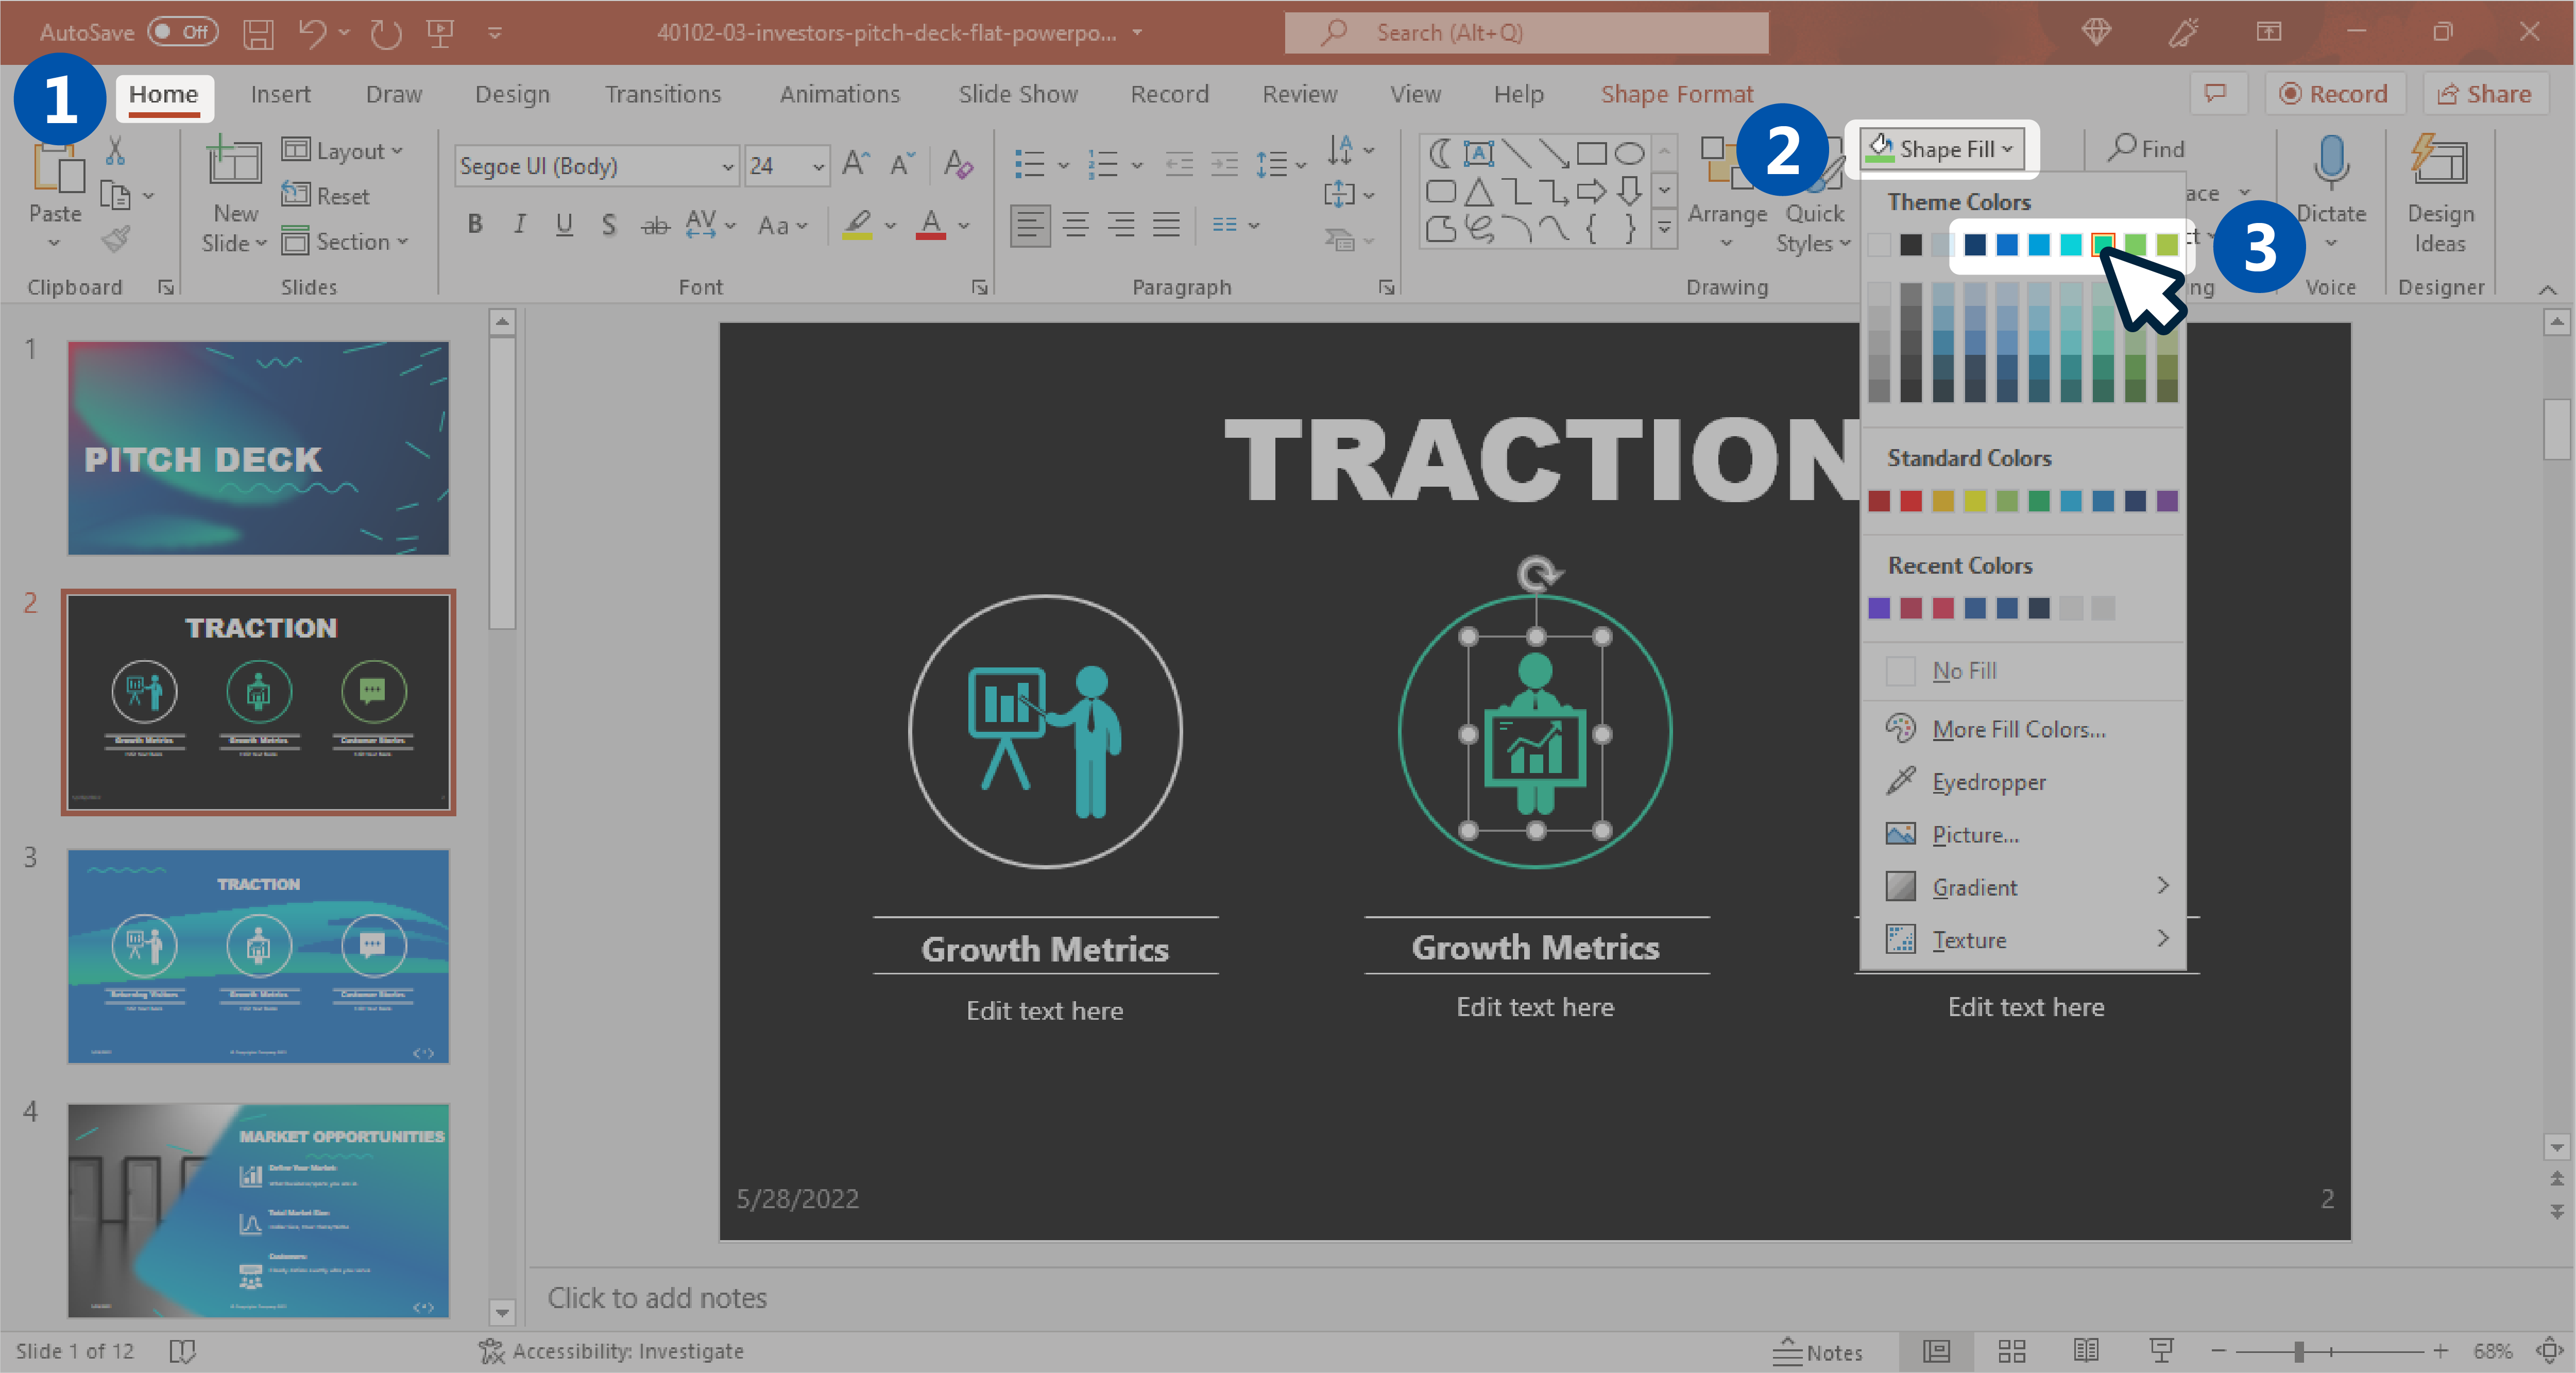Click the Undo arrow icon
The image size is (2576, 1373).
coord(312,33)
